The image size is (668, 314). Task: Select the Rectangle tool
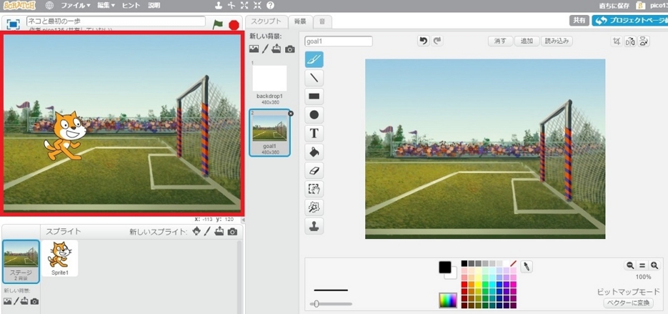[x=314, y=96]
